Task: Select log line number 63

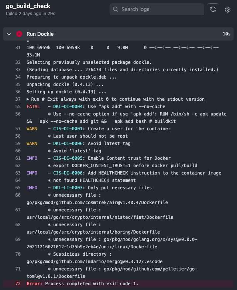Action: pyautogui.click(x=18, y=173)
